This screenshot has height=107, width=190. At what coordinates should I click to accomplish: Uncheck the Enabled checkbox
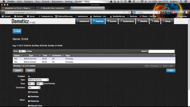click(x=29, y=76)
